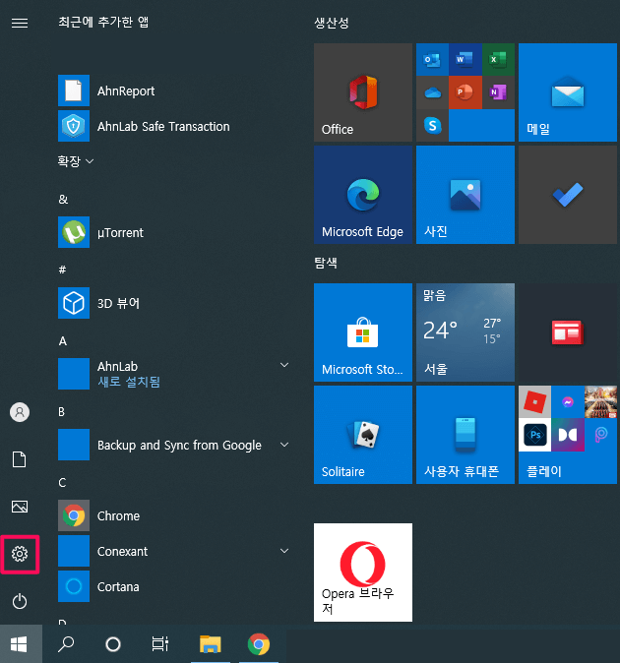620x663 pixels.
Task: Open Dolby icon in the 플레이 tile
Action: (568, 435)
